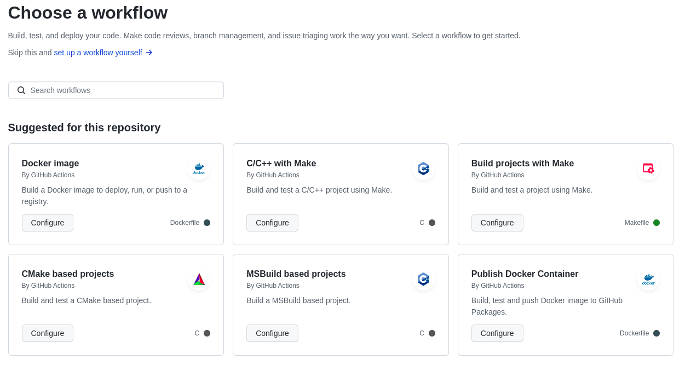Click Dockerfile label on Publish Docker Container card
This screenshot has width=691, height=371.
[x=634, y=333]
